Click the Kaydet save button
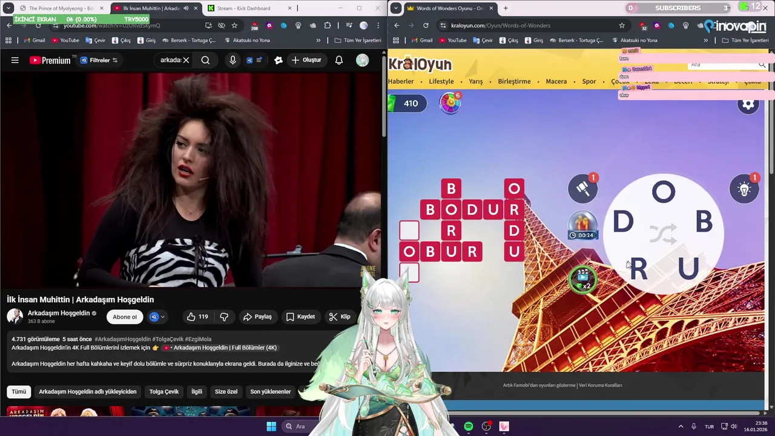The width and height of the screenshot is (775, 436). 300,317
